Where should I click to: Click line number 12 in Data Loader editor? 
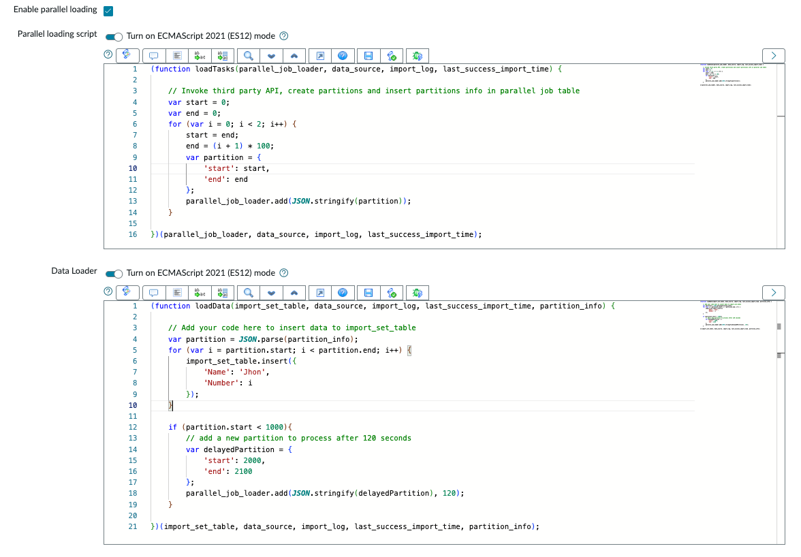133,428
